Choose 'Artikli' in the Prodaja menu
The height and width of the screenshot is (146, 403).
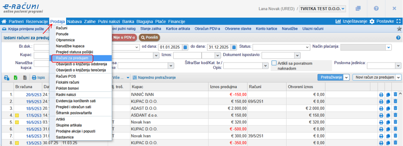point(60,119)
